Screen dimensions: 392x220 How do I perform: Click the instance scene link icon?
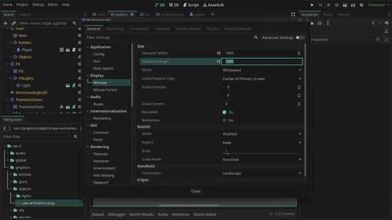click(x=13, y=23)
